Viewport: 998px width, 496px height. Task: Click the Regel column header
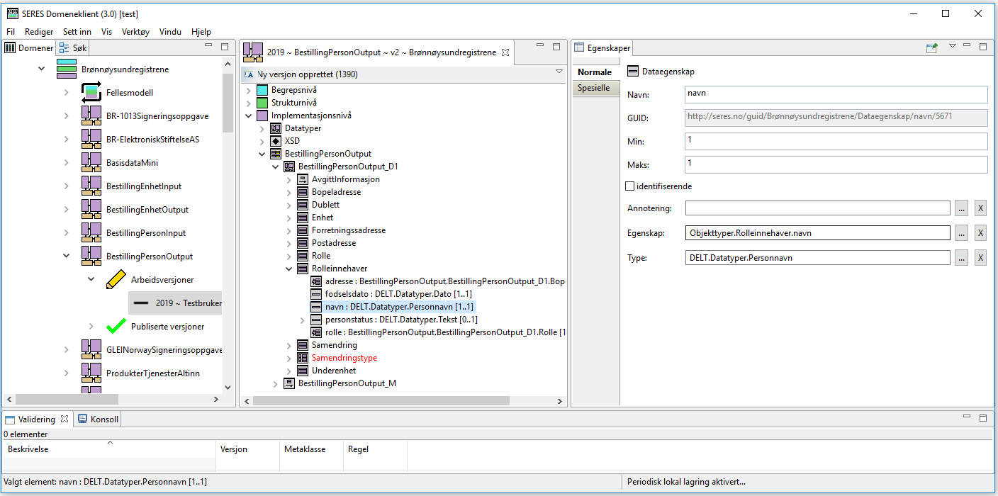point(374,449)
